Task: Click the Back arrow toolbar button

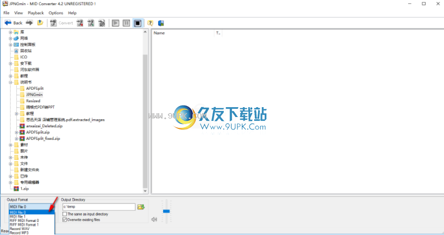Action: tap(13, 23)
